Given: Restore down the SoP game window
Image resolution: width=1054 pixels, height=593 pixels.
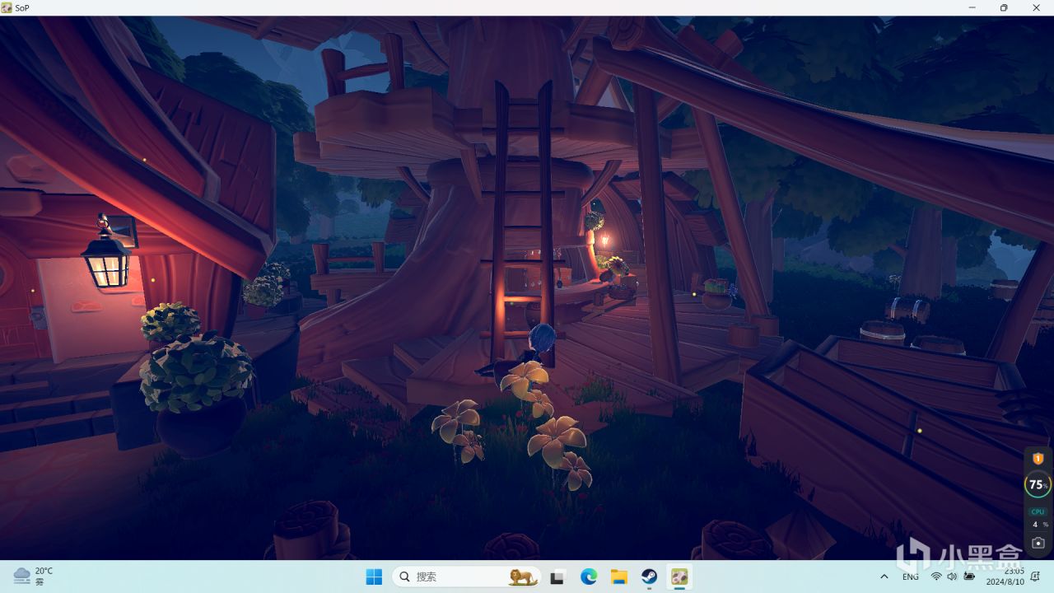Looking at the screenshot, I should tap(1004, 7).
